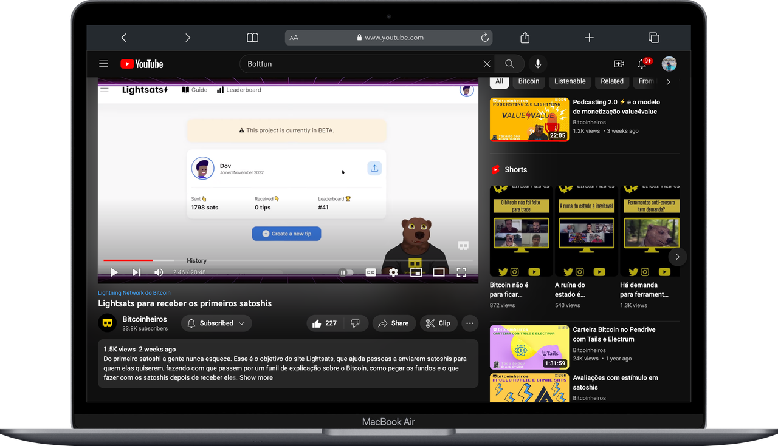Viewport: 778px width, 446px height.
Task: Share the video using Share button
Action: [x=394, y=323]
